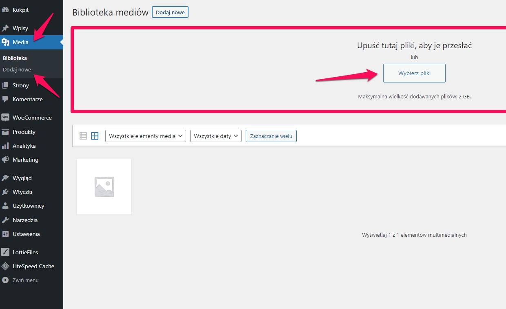
Task: Click the Wygląd paintbrush icon
Action: 5,178
